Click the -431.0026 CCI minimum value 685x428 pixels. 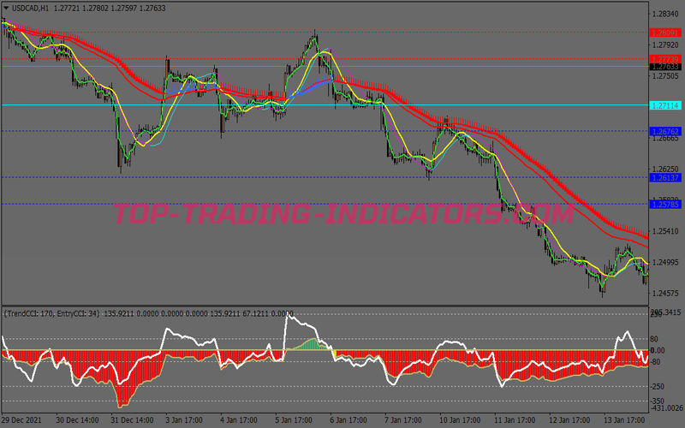[x=666, y=408]
